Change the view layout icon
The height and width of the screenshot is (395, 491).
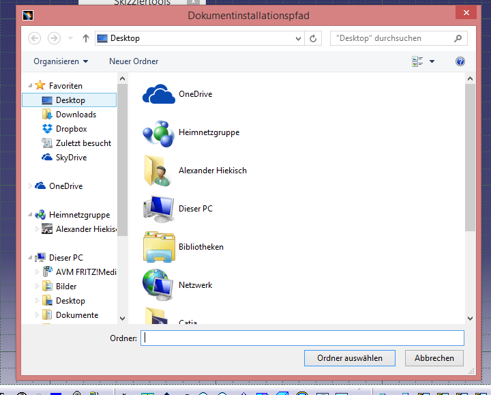(x=417, y=61)
